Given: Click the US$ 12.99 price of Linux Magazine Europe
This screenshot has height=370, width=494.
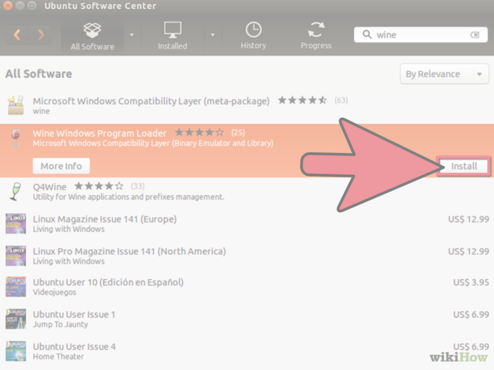Looking at the screenshot, I should (x=468, y=219).
